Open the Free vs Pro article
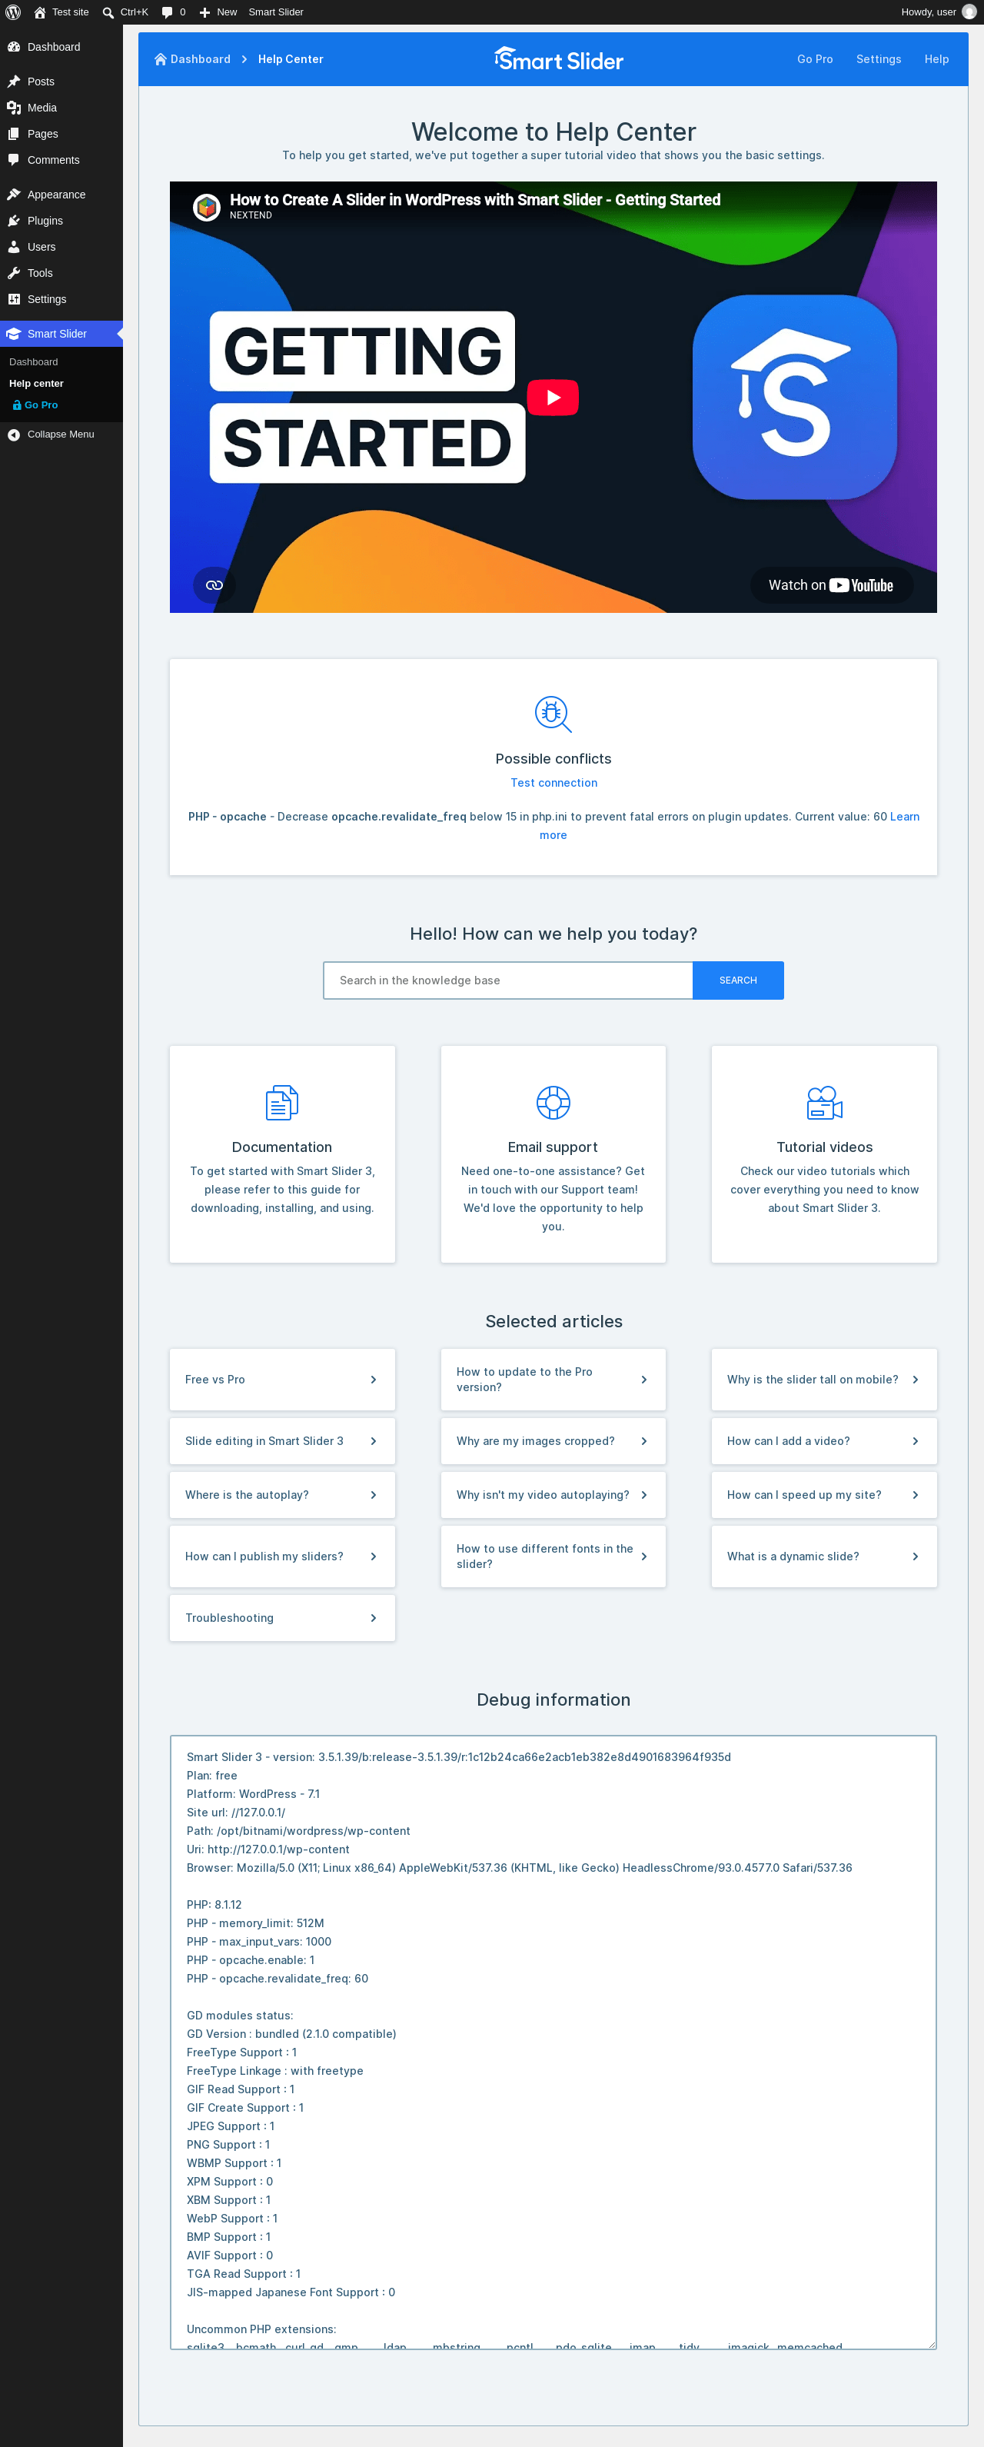Screen dimensions: 984x2447 (282, 1380)
